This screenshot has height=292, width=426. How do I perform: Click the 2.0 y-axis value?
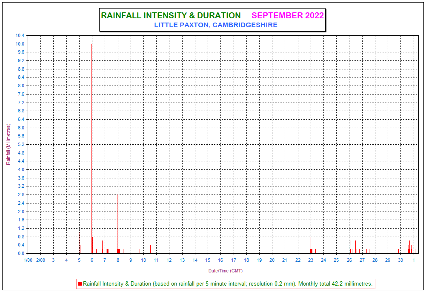[21, 212]
